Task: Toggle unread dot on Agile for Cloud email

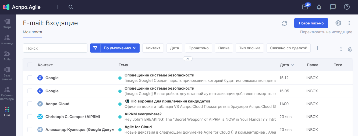Action: pyautogui.click(x=120, y=130)
